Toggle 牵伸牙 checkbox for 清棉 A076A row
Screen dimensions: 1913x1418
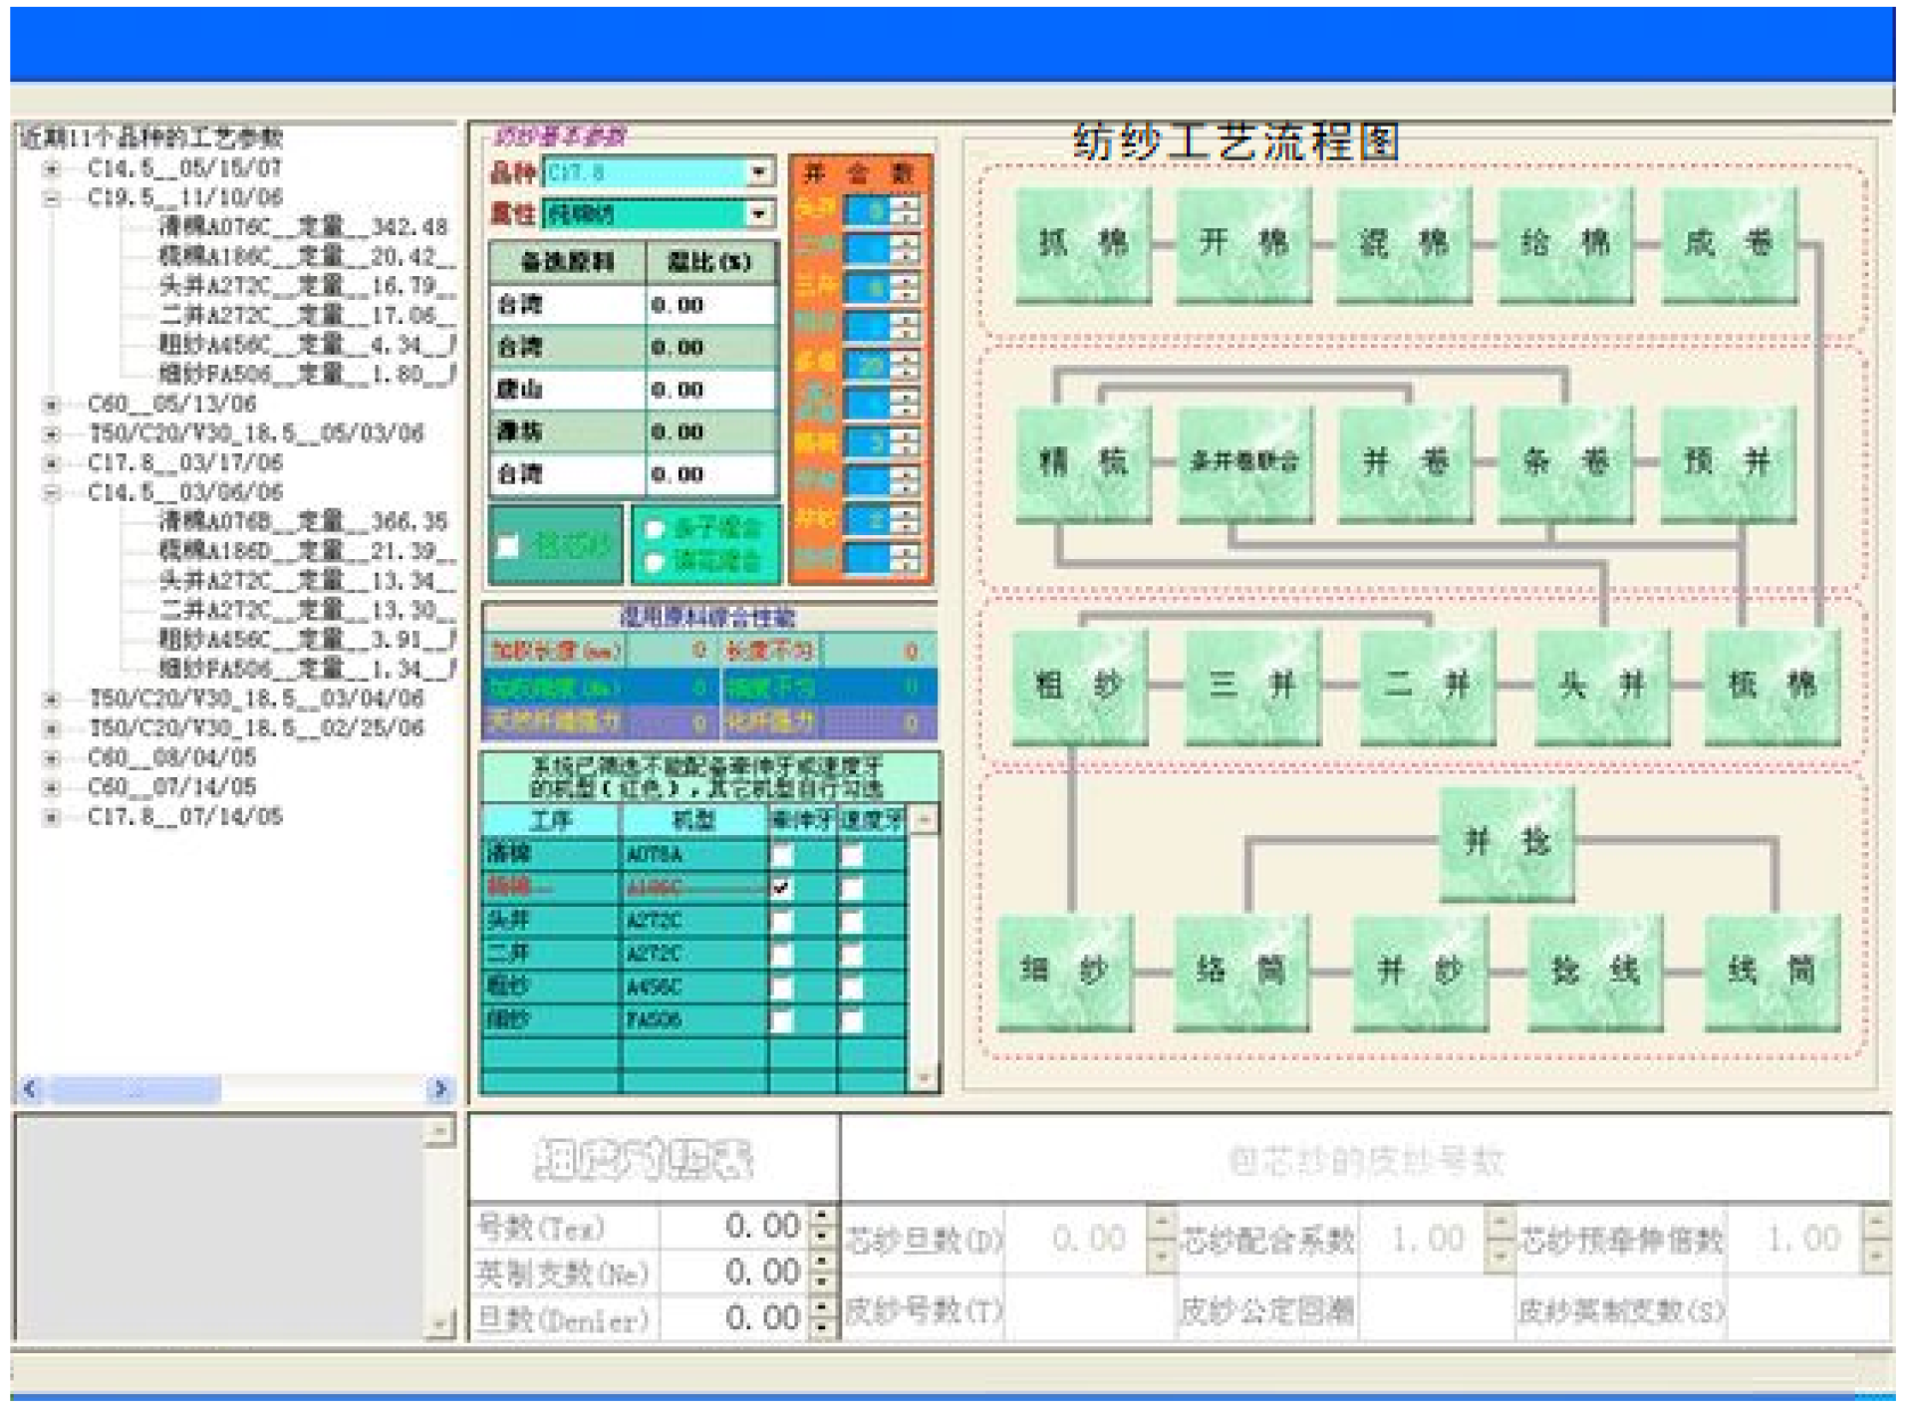(x=782, y=856)
